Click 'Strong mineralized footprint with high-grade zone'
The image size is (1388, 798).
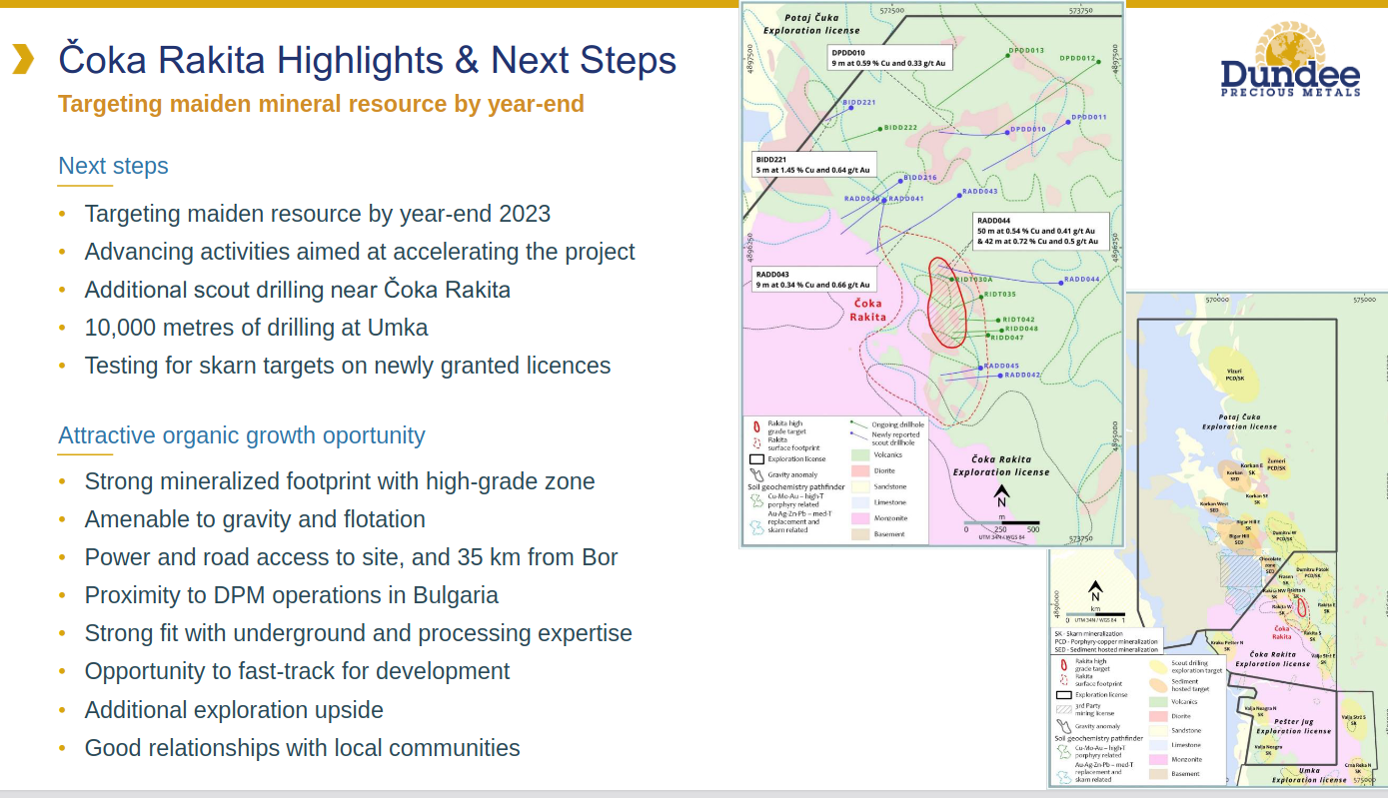point(340,481)
